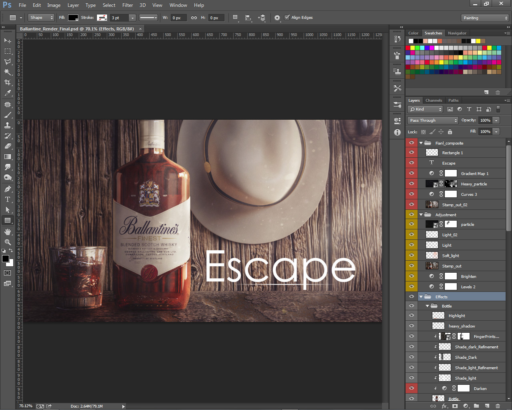Click the lock all layer icon

pos(450,132)
